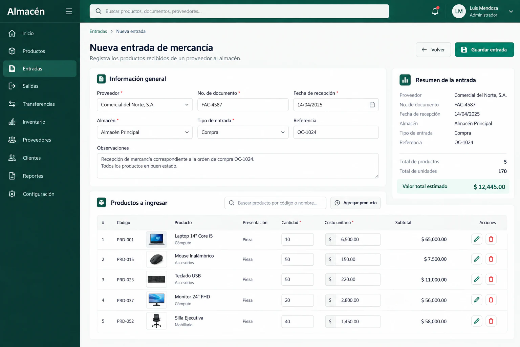
Task: Go to Inicio in the sidebar
Action: (40, 33)
